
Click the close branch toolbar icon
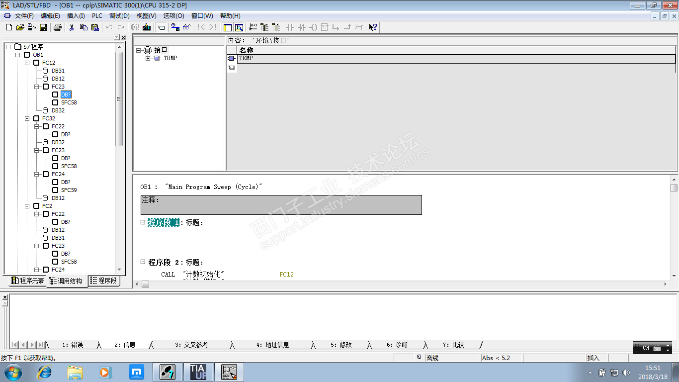pos(347,27)
